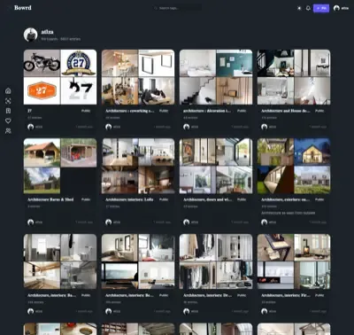Click the large atlza profile avatar
354x335 pixels.
(x=31, y=35)
